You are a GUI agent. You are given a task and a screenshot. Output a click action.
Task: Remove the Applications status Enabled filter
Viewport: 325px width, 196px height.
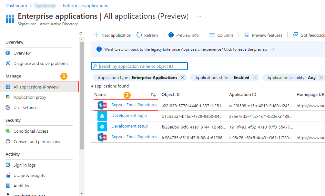(255, 77)
